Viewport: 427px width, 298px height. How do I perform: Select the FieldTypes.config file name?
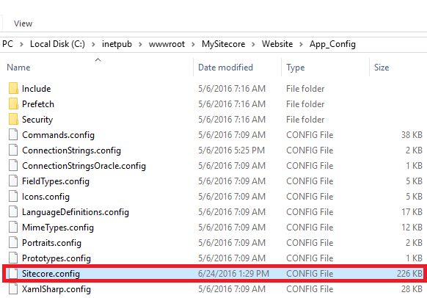coord(56,181)
